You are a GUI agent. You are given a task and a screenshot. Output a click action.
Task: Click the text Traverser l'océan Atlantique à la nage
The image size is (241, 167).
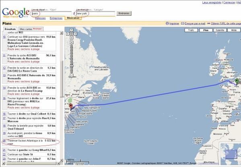click(x=25, y=142)
